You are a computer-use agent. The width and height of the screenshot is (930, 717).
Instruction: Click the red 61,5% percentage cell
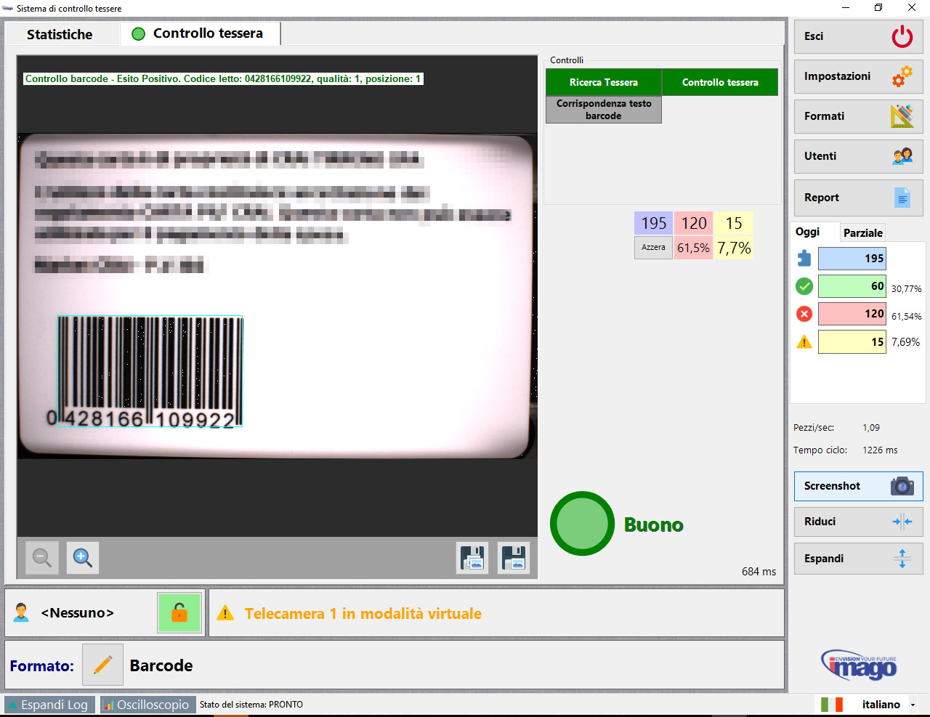[693, 248]
